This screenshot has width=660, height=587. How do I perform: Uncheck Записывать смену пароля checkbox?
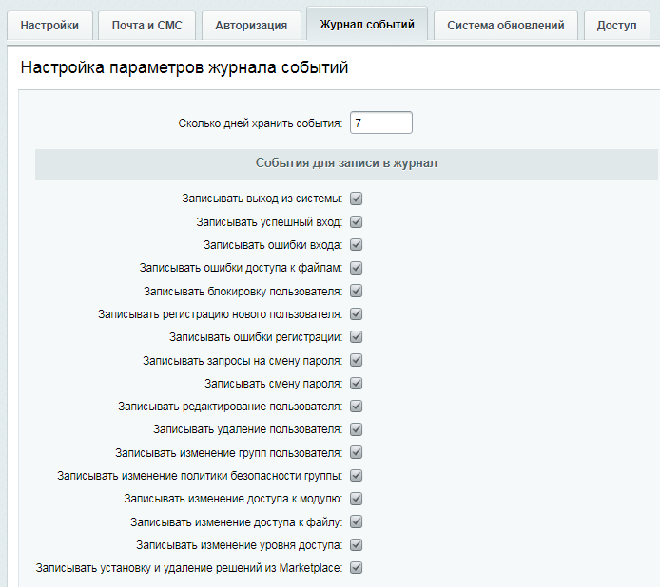pyautogui.click(x=357, y=383)
